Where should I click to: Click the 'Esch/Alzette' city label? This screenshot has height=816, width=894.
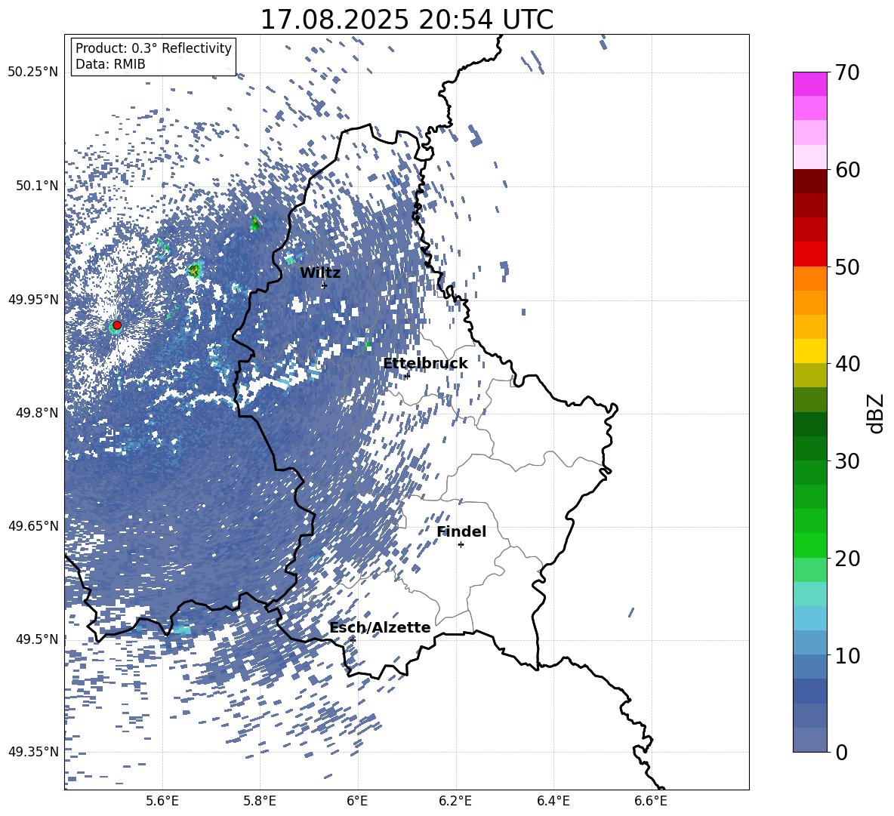point(380,628)
